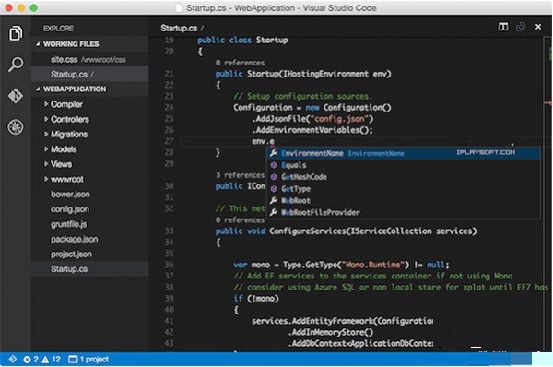Choose WebRoot suggestion in autocomplete
This screenshot has width=553, height=367.
coord(403,200)
